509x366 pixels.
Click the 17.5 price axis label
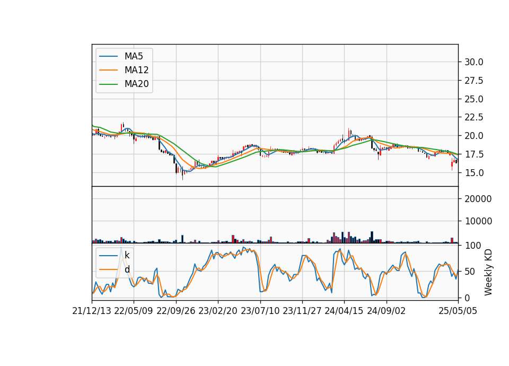click(x=473, y=154)
